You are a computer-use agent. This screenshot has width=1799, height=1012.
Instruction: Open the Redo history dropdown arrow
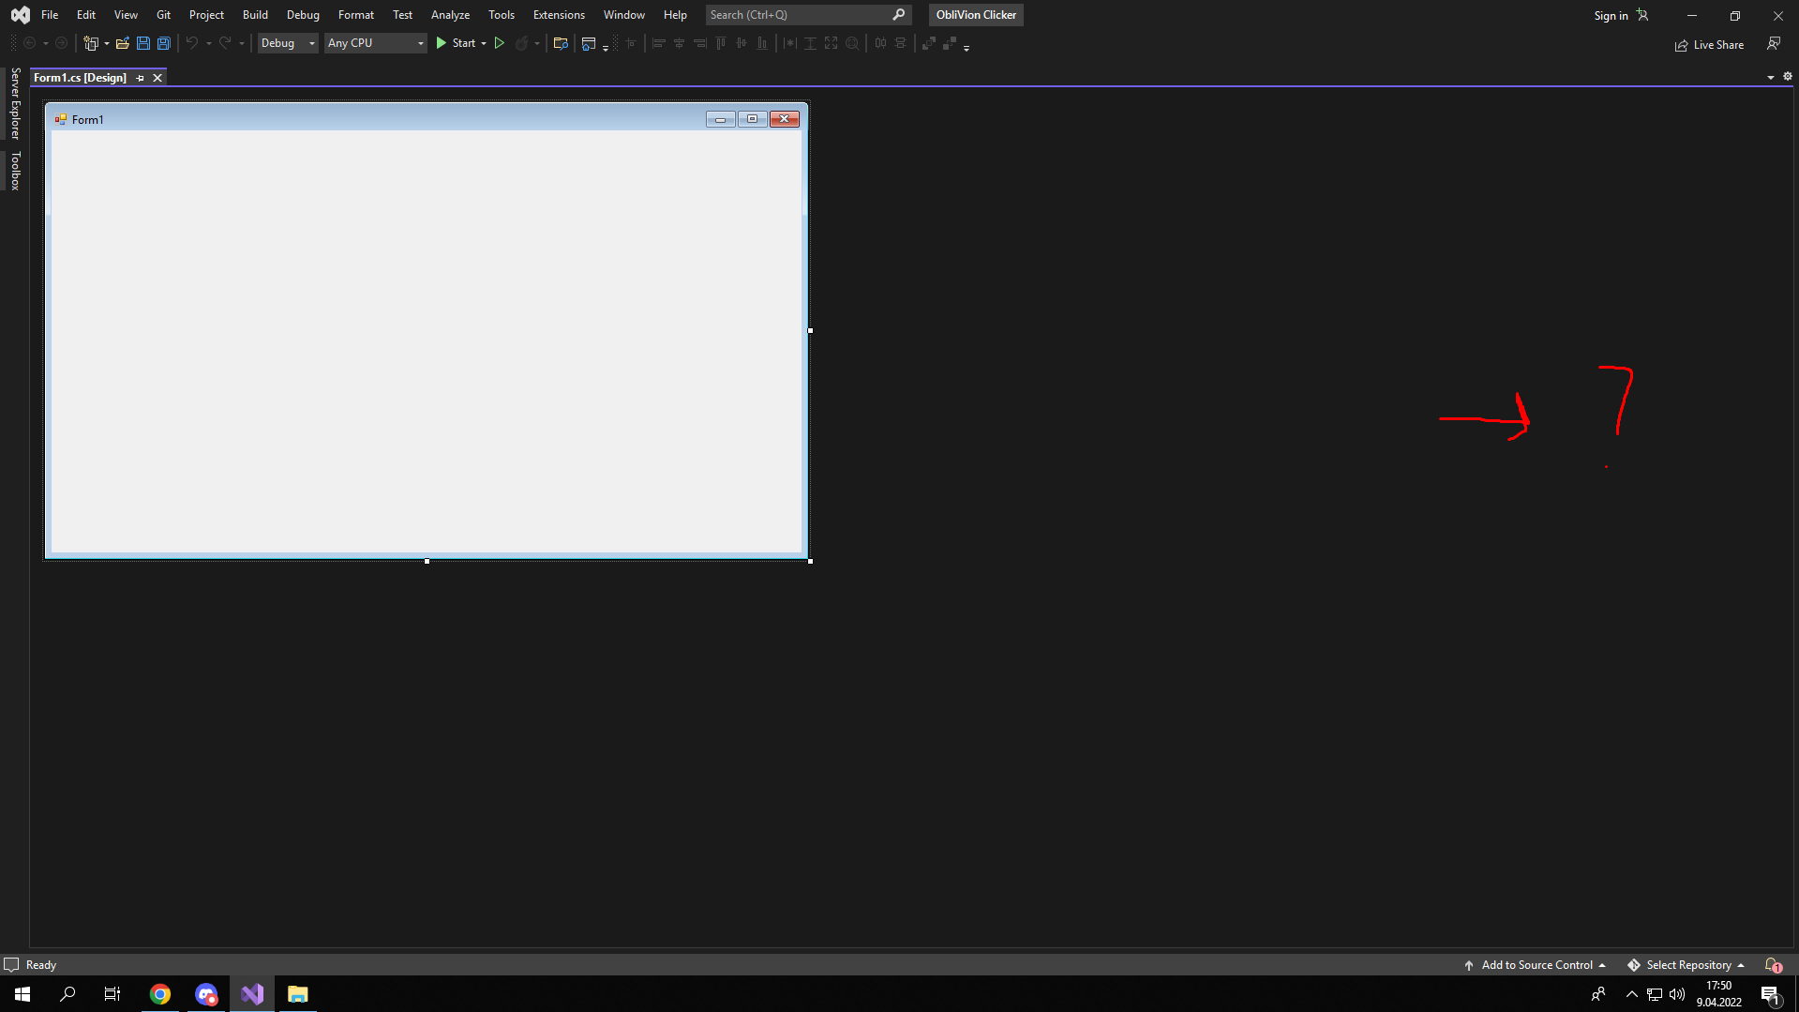(x=242, y=43)
